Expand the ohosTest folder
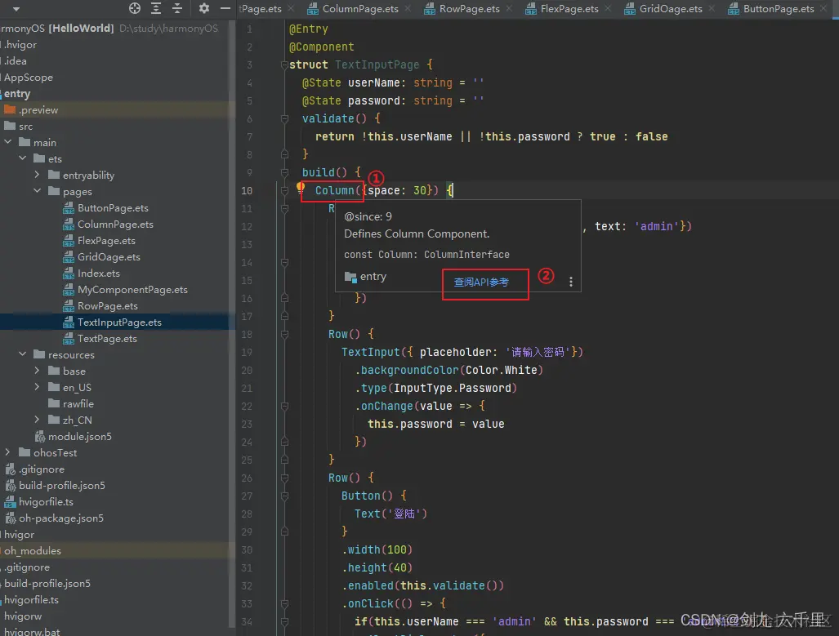 8,452
